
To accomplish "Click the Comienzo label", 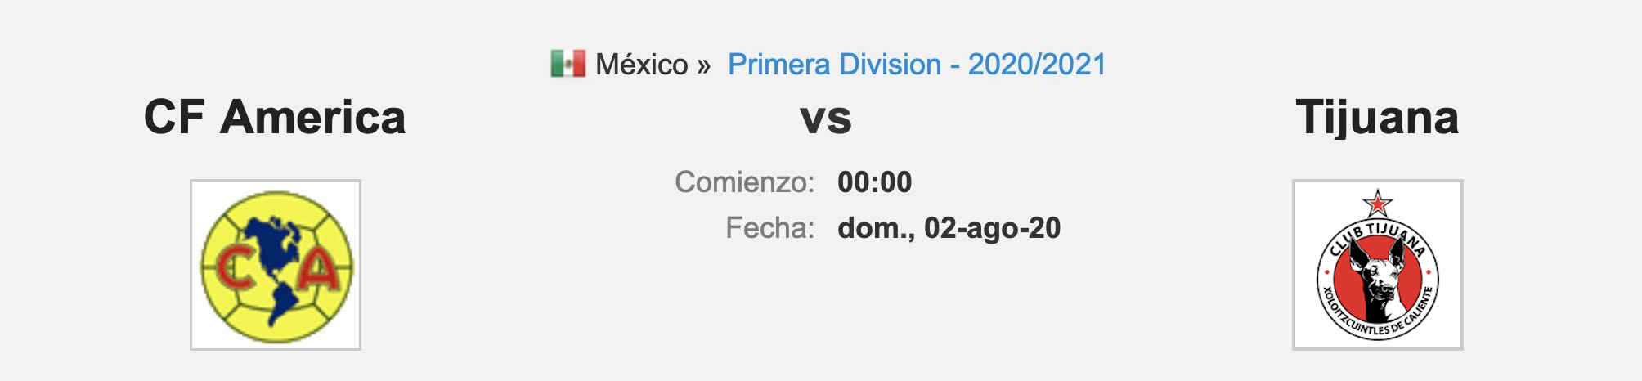I will point(744,182).
